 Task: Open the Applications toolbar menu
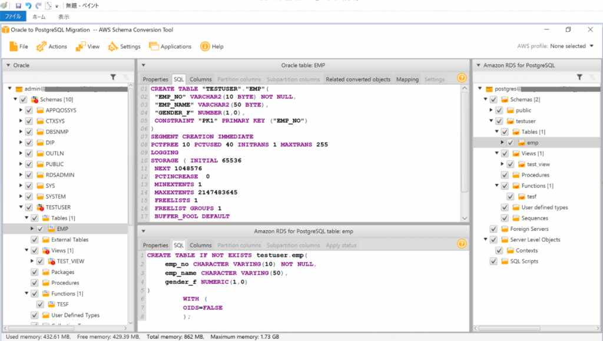click(x=170, y=47)
